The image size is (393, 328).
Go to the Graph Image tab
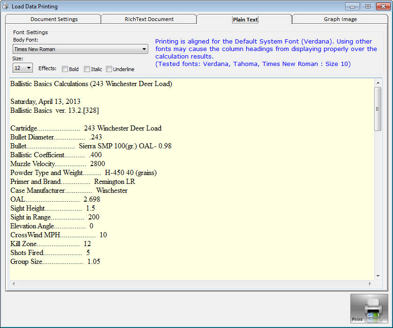340,19
